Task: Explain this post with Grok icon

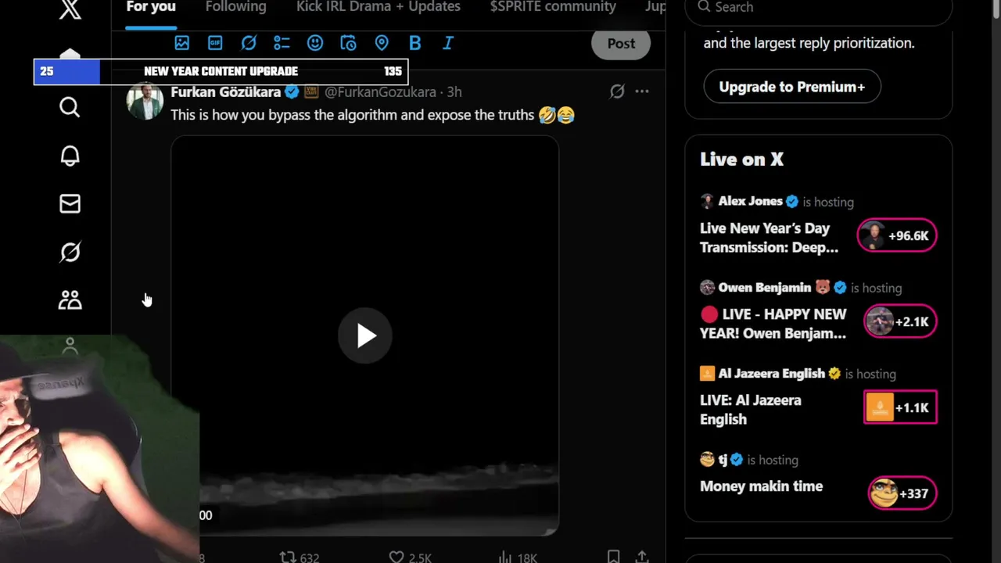Action: point(617,91)
